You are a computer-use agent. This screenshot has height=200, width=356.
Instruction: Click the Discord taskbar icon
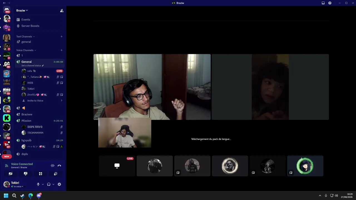pyautogui.click(x=39, y=196)
